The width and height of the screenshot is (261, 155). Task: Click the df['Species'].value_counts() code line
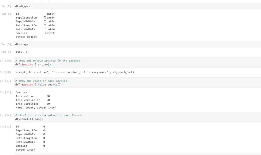click(38, 85)
